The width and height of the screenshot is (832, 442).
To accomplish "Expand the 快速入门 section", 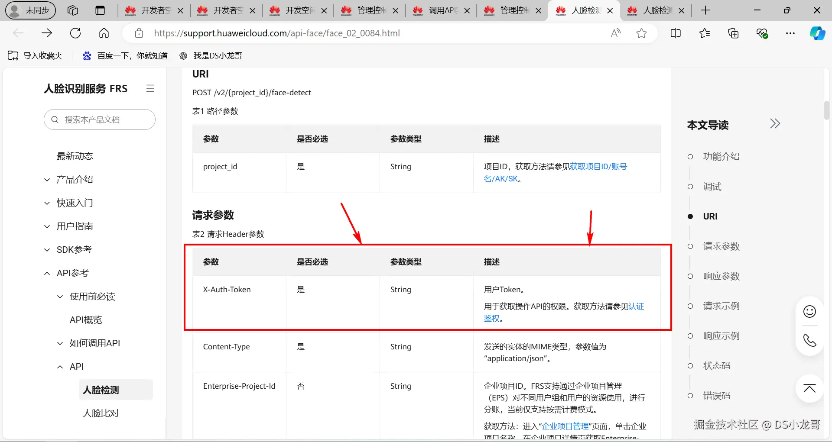I will click(x=68, y=203).
